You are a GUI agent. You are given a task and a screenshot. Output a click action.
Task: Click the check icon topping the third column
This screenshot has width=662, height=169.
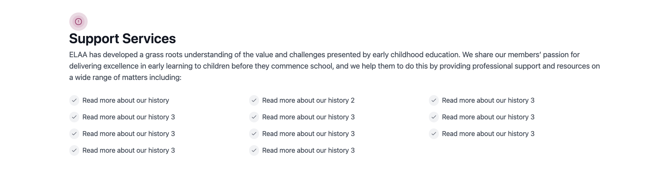pyautogui.click(x=434, y=100)
